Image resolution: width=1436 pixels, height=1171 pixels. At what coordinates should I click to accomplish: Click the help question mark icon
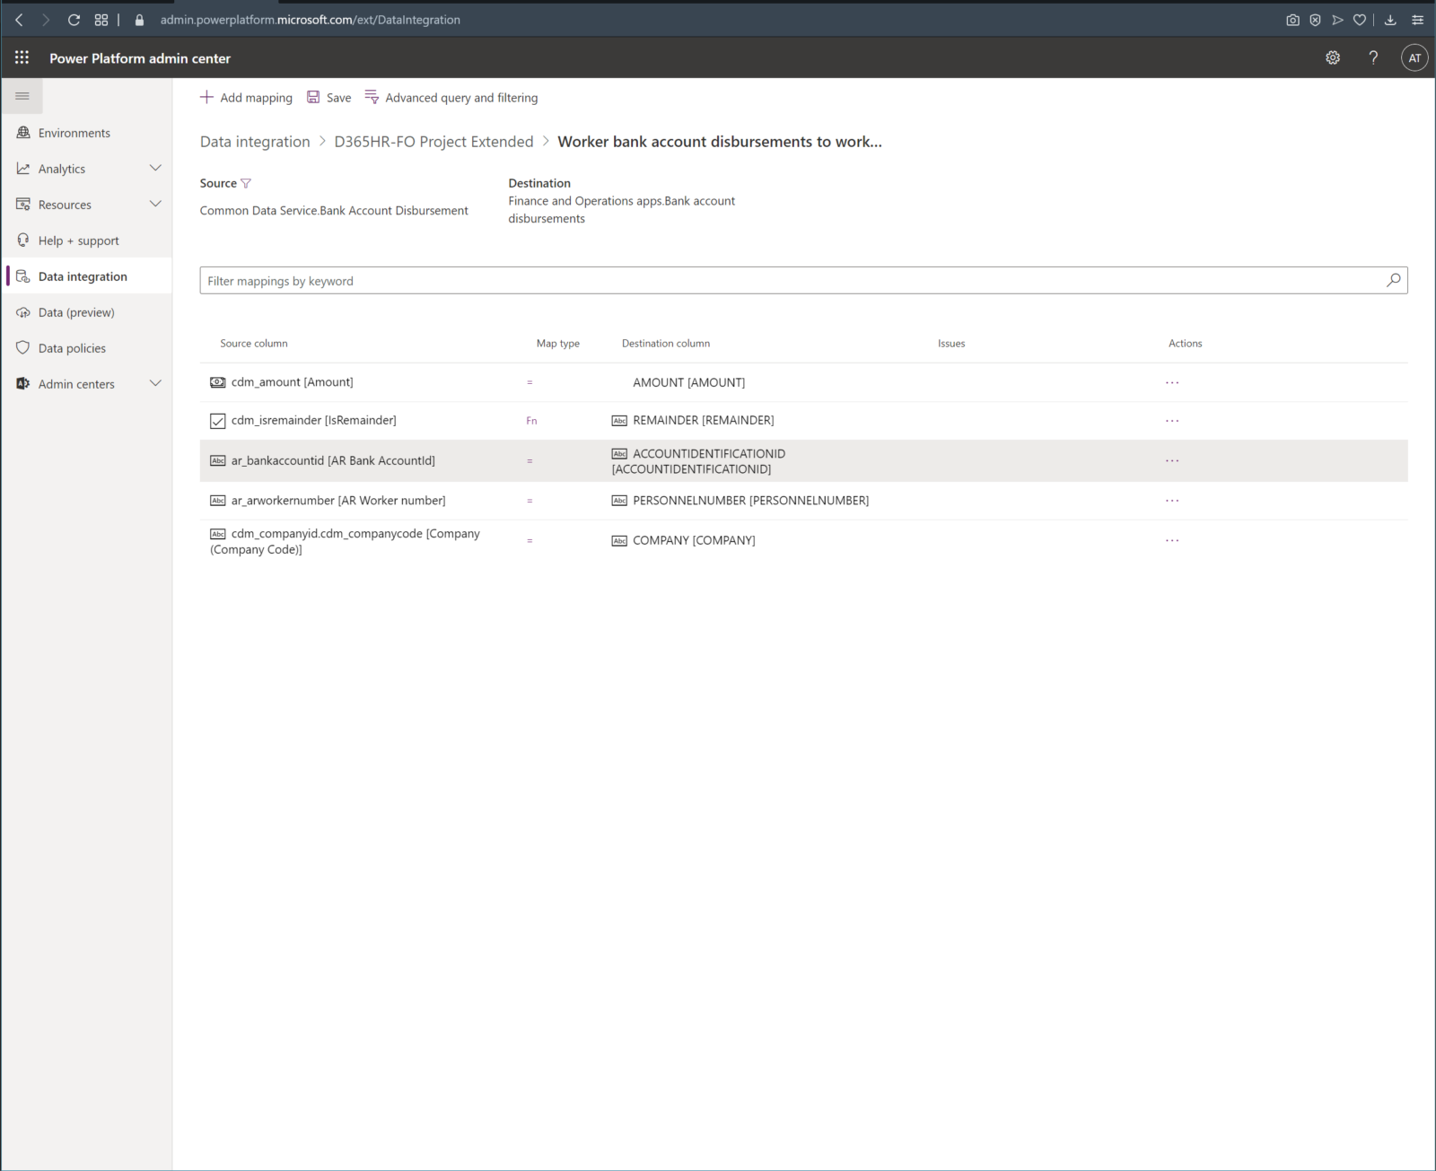tap(1373, 57)
